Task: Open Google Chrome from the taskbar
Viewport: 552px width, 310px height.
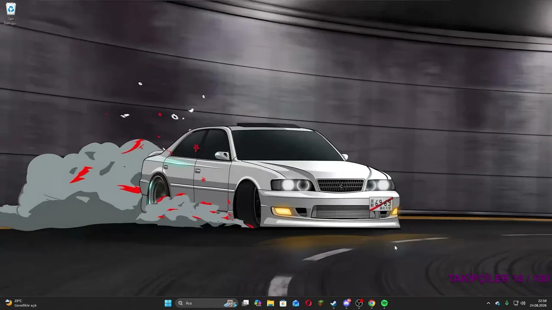Action: [372, 303]
